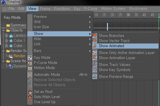Click the One Level Up triangle icon
Viewport: 160px width, 106px height.
pyautogui.click(x=30, y=102)
